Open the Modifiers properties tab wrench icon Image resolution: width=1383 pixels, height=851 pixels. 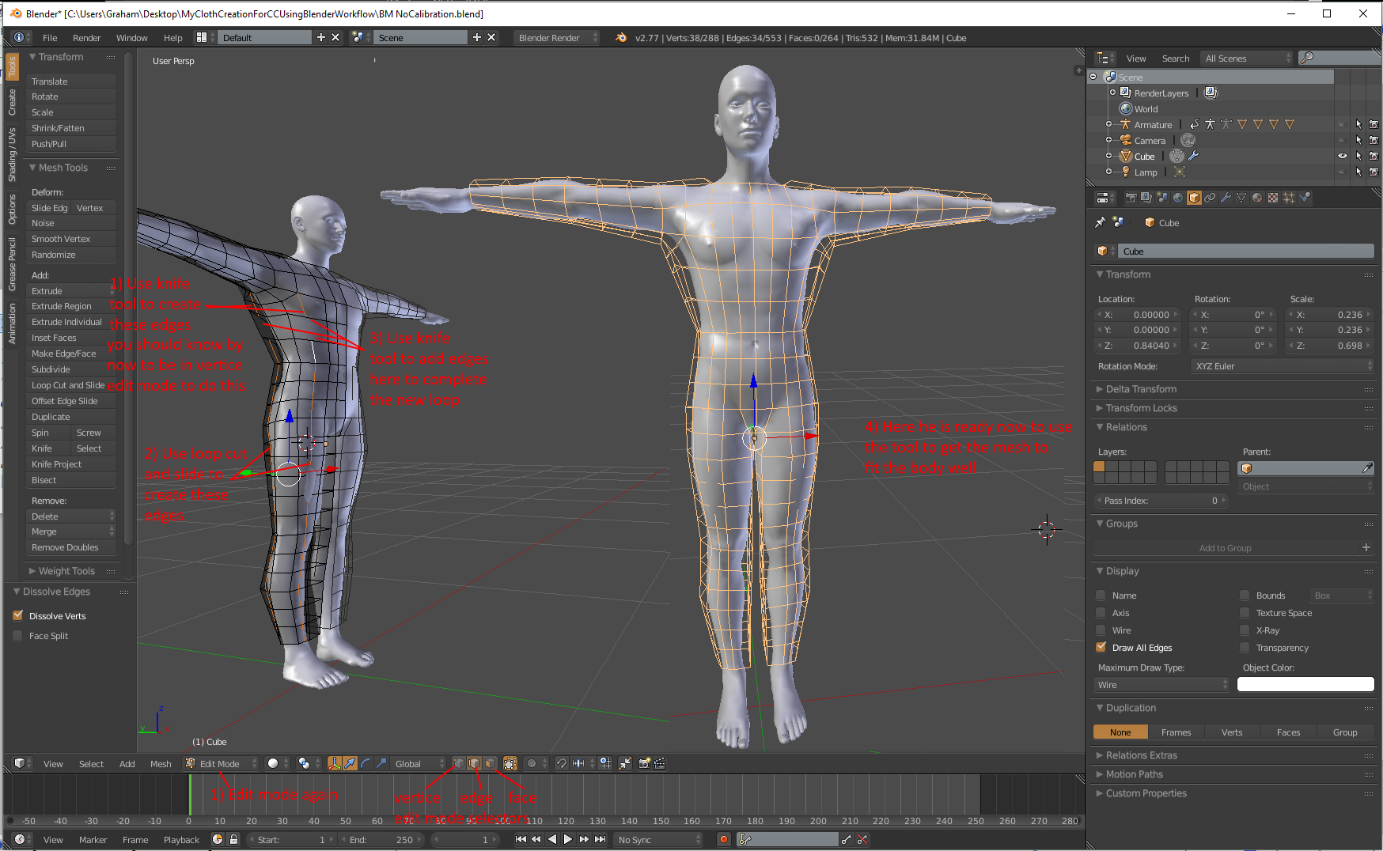(1226, 198)
